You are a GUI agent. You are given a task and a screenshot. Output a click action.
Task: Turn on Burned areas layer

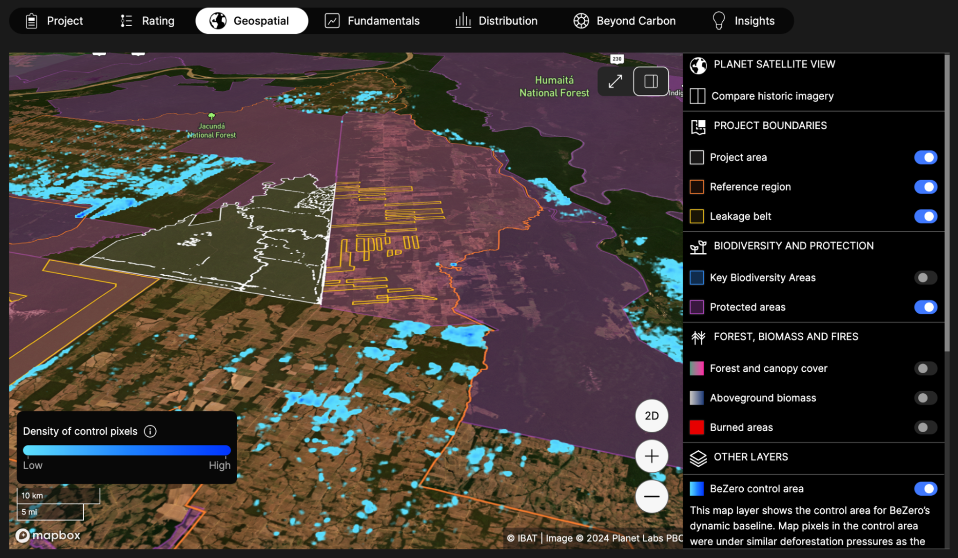[925, 427]
